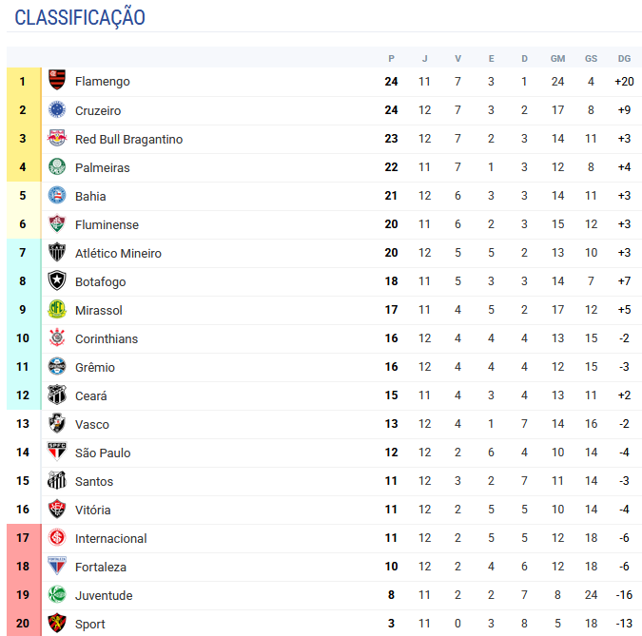
Task: Click the CLASSIFICAÇÃO heading
Action: pyautogui.click(x=80, y=18)
